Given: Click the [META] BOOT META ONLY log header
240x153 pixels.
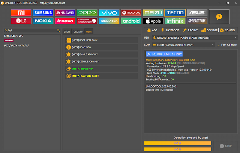Looking at the screenshot, I should (x=164, y=54).
